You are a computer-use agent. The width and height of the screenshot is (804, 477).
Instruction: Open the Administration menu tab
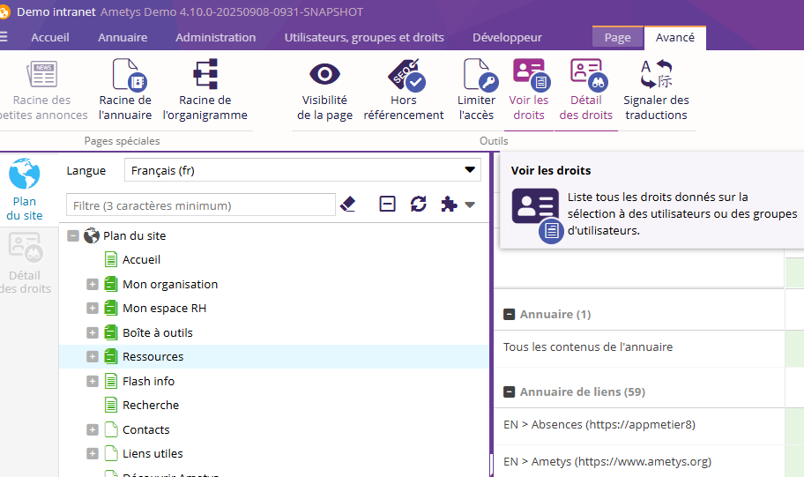pyautogui.click(x=215, y=38)
